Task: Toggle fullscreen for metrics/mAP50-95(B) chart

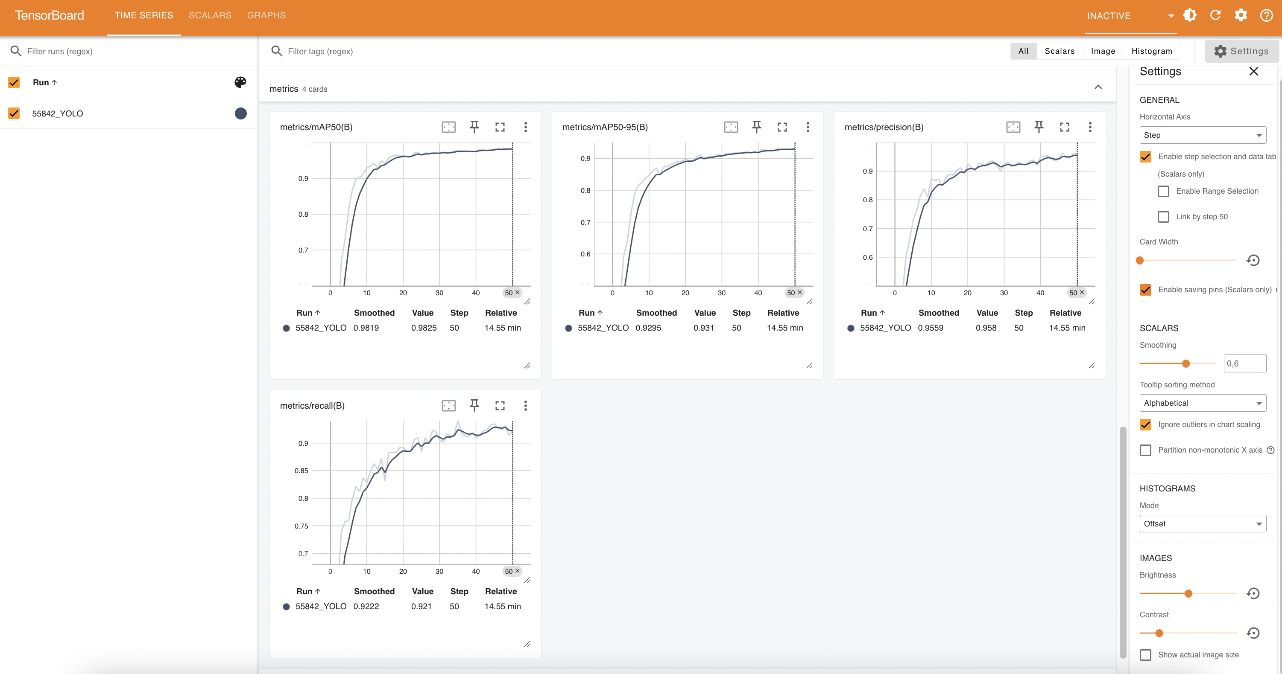Action: point(782,127)
